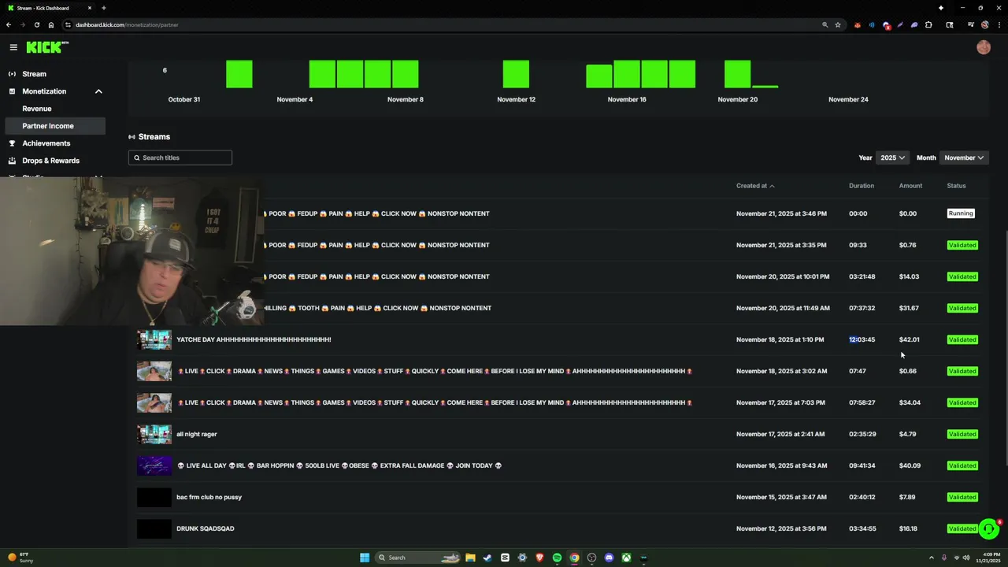Screen dimensions: 1008x567
Task: Click the taskbar Search box
Action: [x=417, y=558]
